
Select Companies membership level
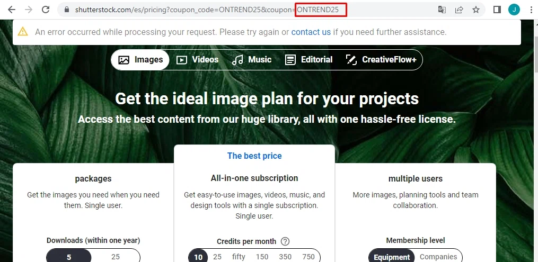438,257
